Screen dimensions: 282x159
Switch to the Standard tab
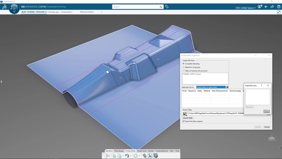tap(109, 151)
